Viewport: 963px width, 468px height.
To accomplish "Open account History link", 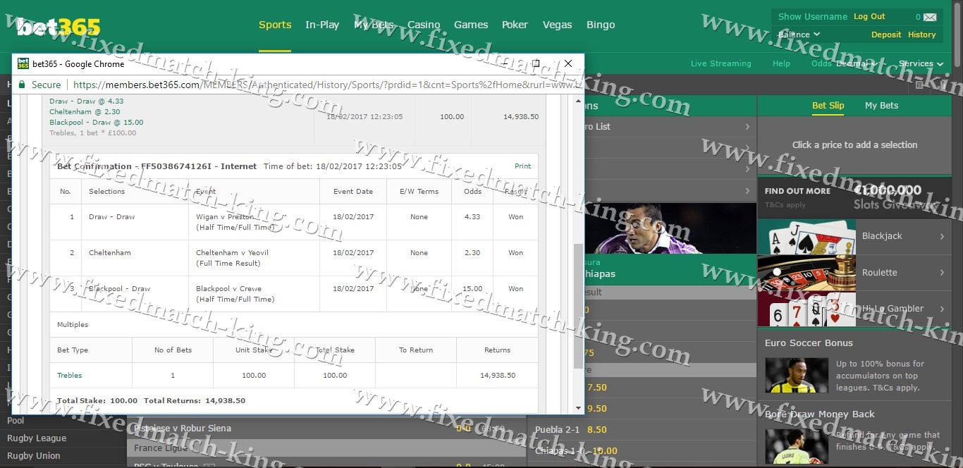I will point(921,35).
